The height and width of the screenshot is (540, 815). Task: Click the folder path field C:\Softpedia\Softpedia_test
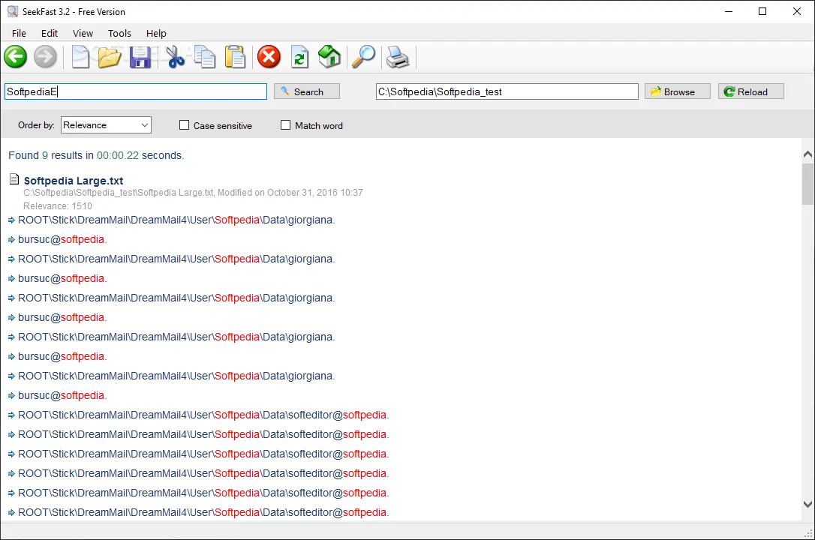(x=507, y=91)
